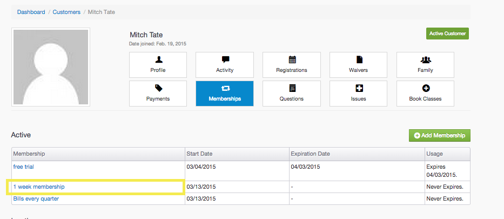Click the Payments tag icon
Viewport: 504px width, 219px height.
[158, 88]
